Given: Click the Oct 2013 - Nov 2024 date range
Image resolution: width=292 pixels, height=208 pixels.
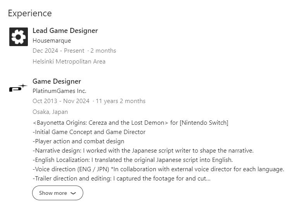Looking at the screenshot, I should (61, 101).
